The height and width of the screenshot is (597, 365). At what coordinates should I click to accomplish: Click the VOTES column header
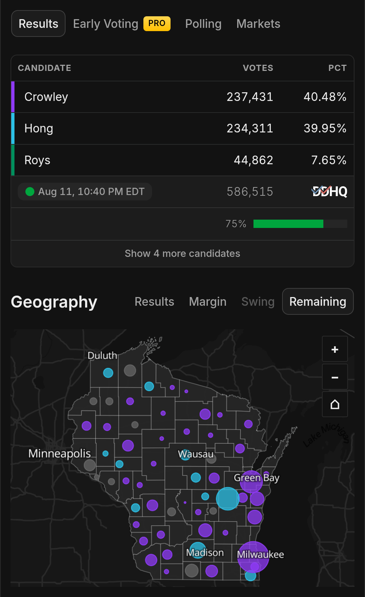pos(258,68)
